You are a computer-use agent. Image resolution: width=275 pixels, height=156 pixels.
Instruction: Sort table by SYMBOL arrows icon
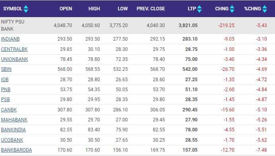pos(26,9)
